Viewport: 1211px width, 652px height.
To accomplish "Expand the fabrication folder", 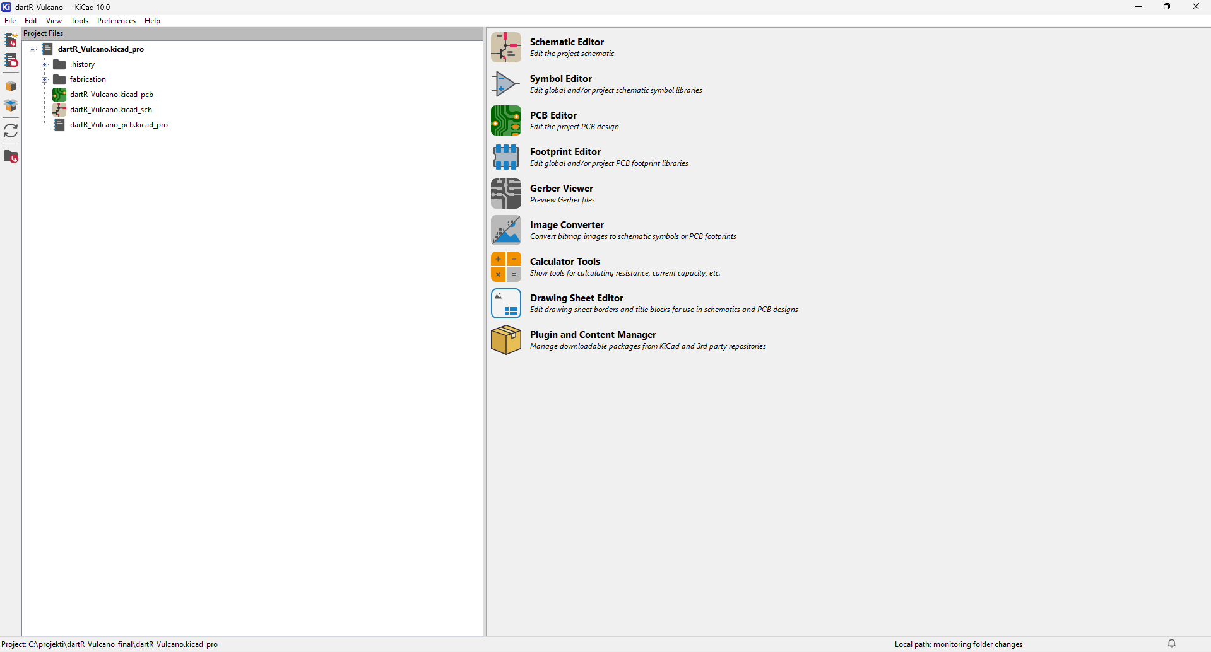I will (45, 79).
